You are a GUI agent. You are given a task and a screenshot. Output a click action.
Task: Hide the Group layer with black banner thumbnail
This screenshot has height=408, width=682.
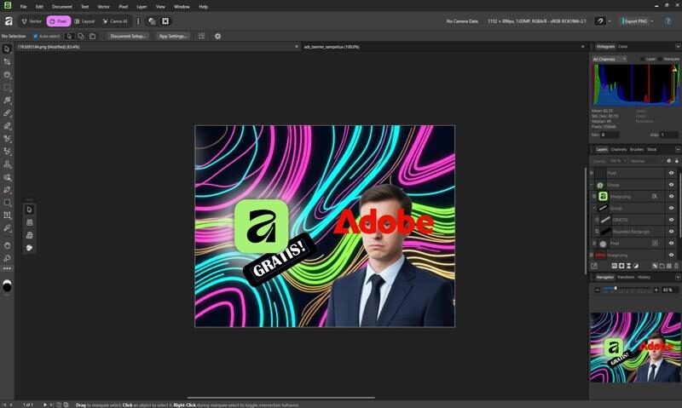coord(671,208)
